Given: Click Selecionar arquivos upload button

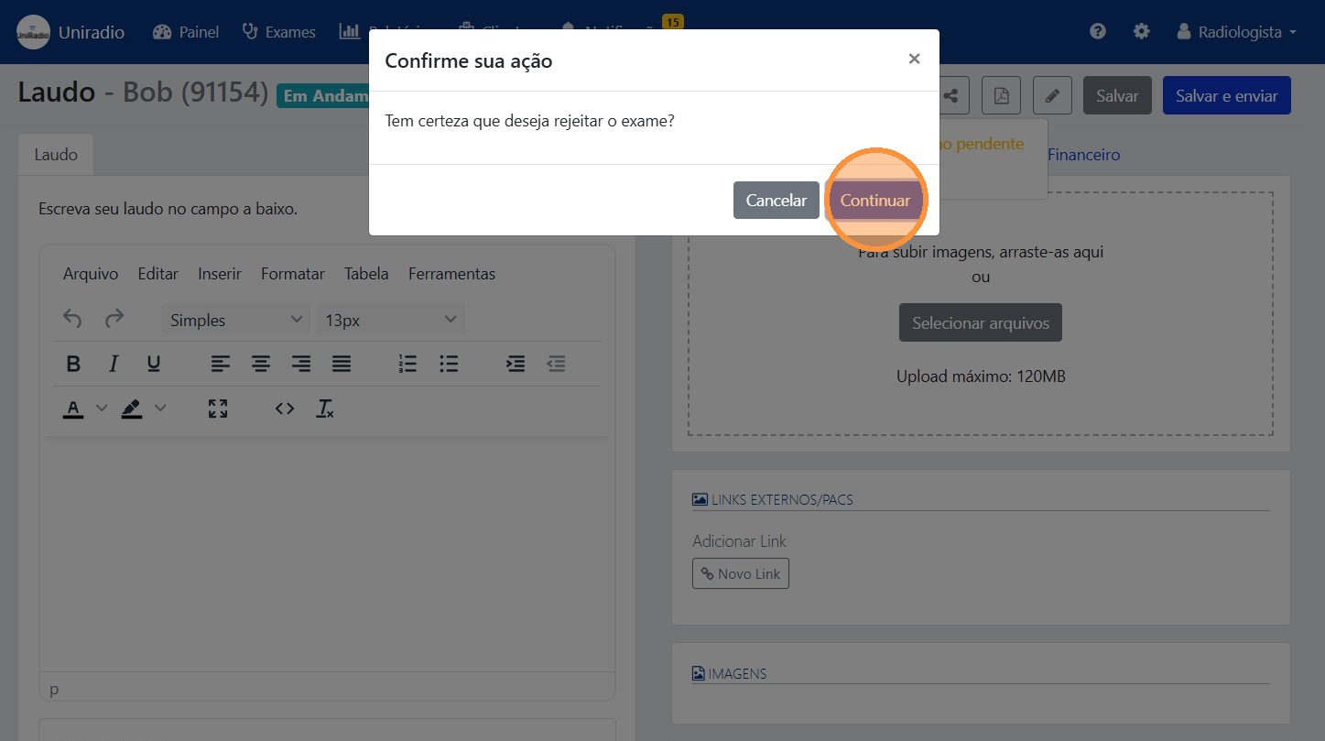Looking at the screenshot, I should 980,323.
